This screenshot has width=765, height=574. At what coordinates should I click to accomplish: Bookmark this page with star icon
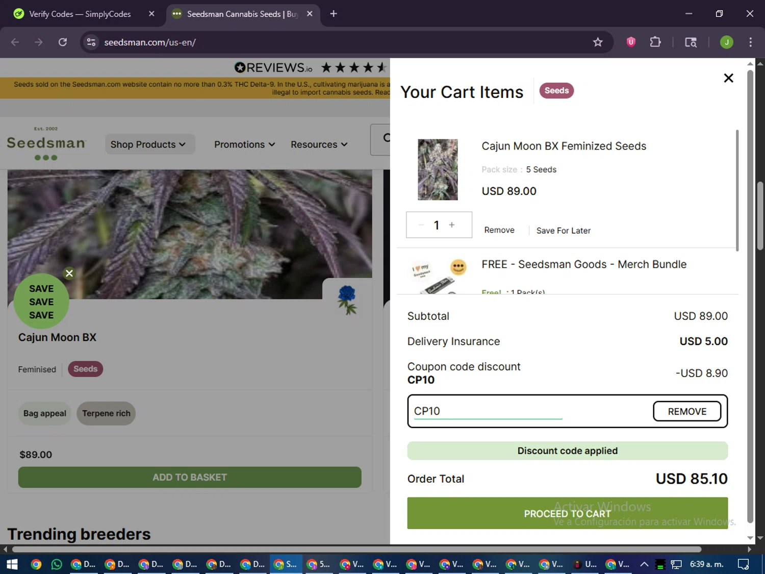pyautogui.click(x=598, y=42)
